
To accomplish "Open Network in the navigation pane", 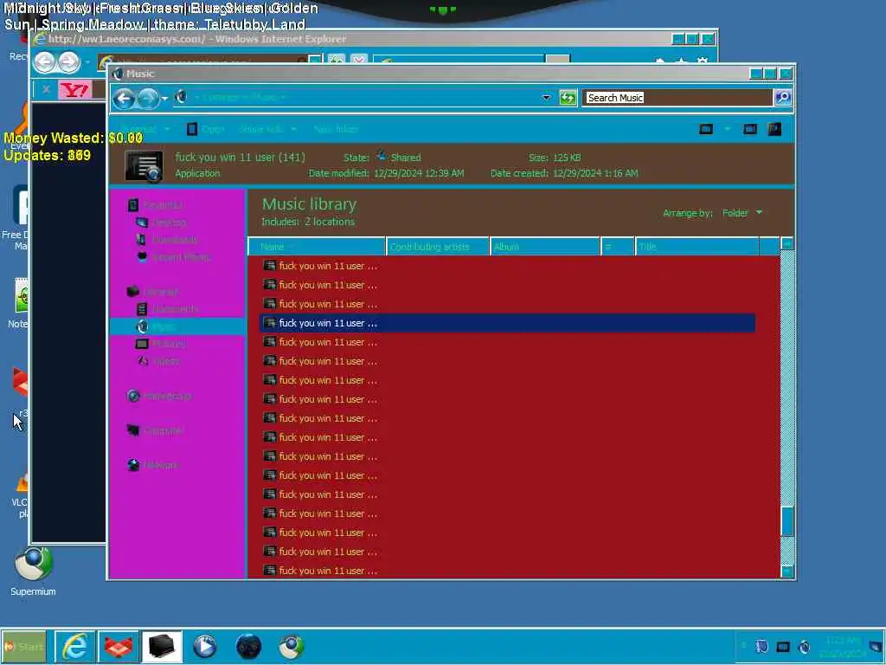I will (x=160, y=465).
